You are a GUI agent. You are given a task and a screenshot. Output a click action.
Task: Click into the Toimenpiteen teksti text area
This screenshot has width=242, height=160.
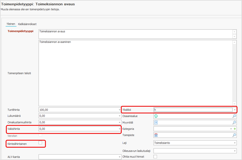click(x=136, y=73)
